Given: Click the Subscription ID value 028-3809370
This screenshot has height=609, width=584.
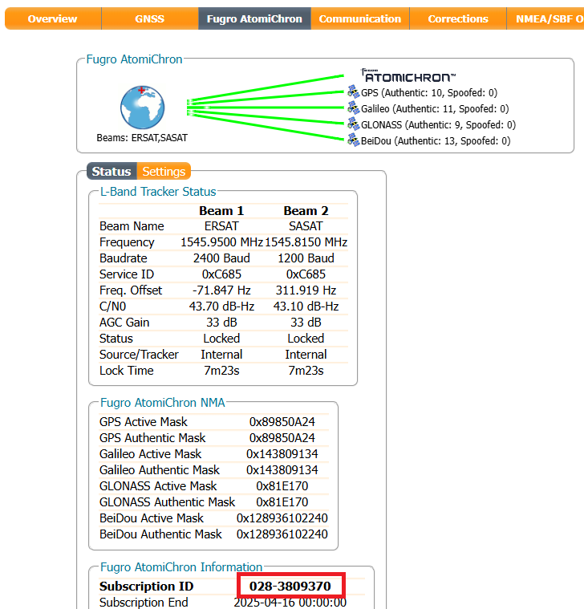Looking at the screenshot, I should 290,586.
